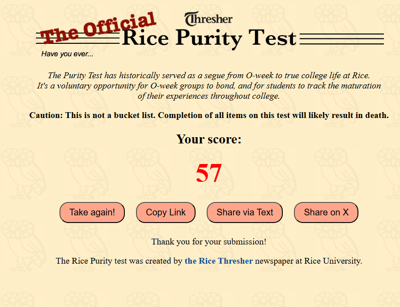The image size is (400, 307).
Task: Click the red score number 57
Action: pyautogui.click(x=209, y=173)
